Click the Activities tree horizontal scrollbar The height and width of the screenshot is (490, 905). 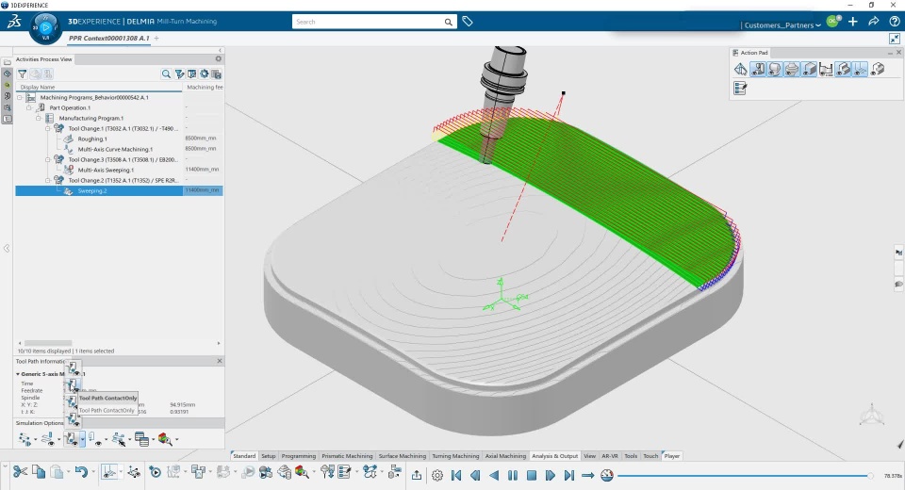point(48,343)
